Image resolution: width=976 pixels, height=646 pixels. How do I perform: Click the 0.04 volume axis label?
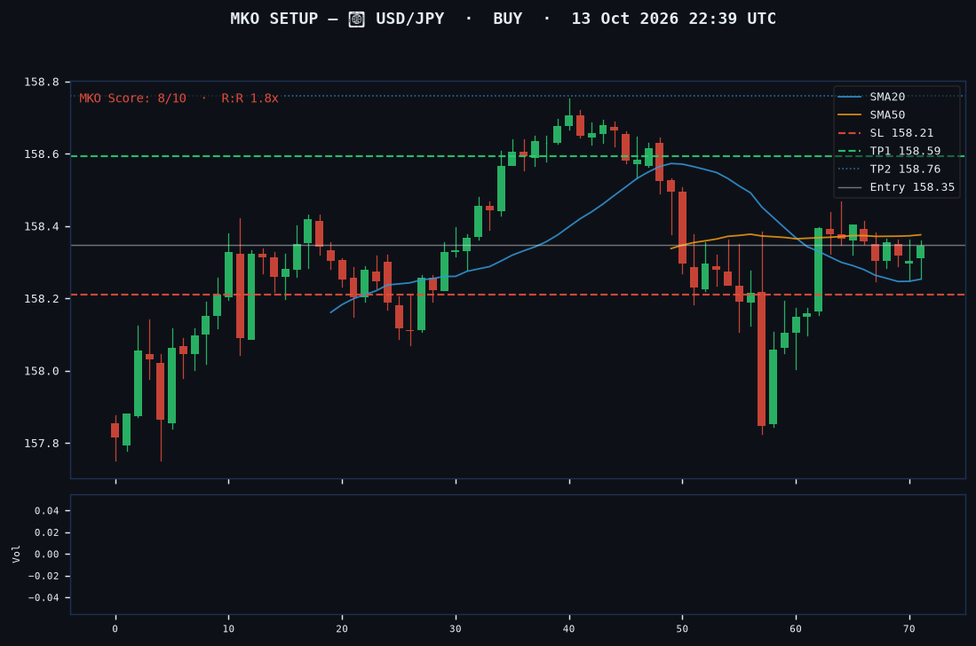click(x=47, y=511)
